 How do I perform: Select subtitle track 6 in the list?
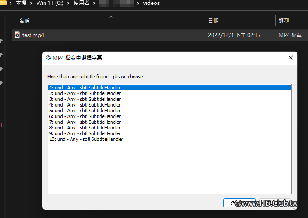170,116
